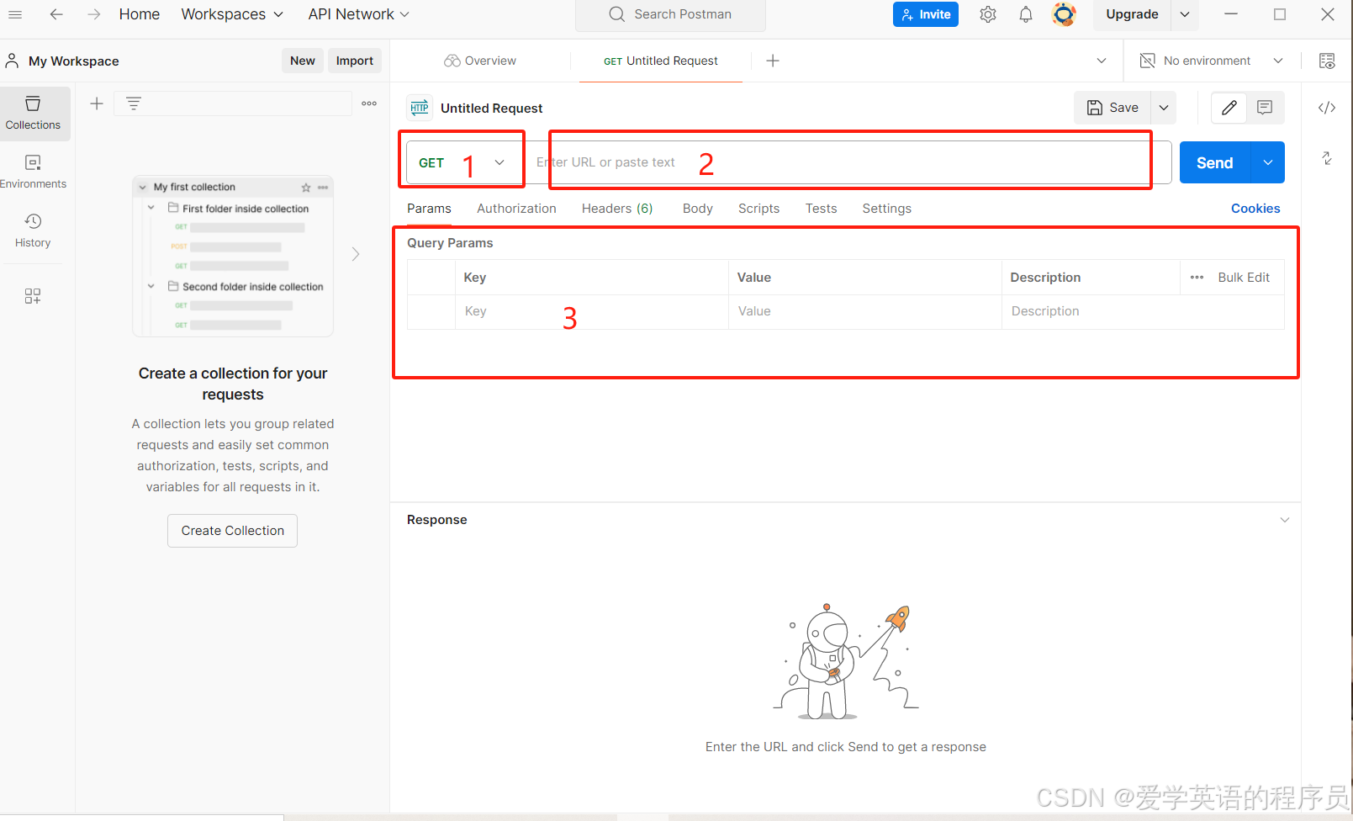The height and width of the screenshot is (821, 1353).
Task: Collapse Second folder inside collection
Action: click(x=151, y=286)
